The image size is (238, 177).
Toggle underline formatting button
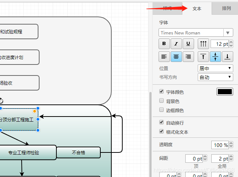pyautogui.click(x=188, y=44)
